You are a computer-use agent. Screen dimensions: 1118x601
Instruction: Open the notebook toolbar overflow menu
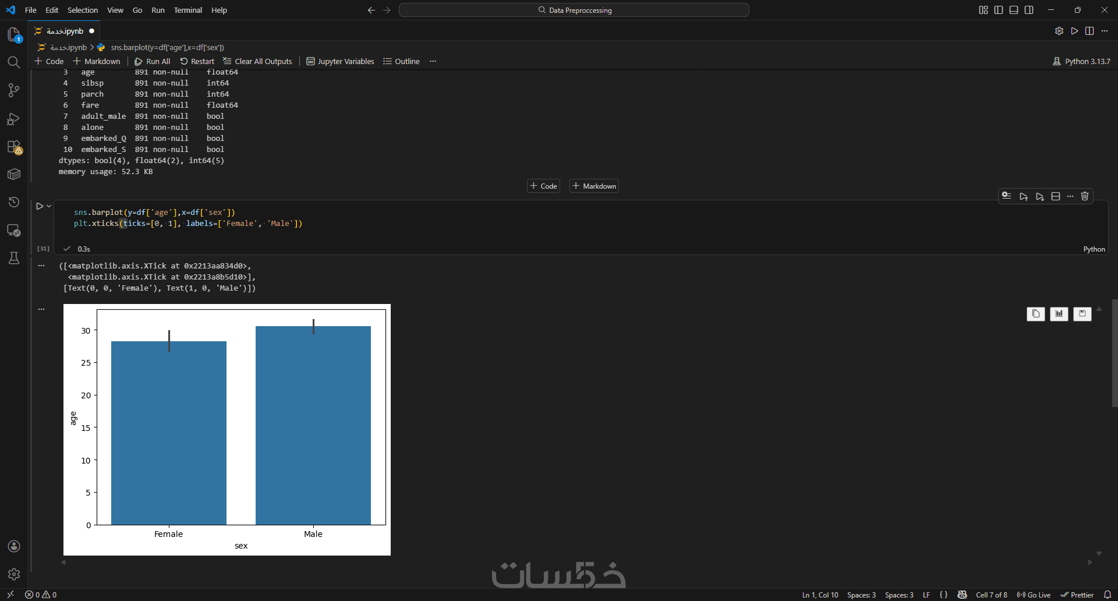[x=433, y=61]
